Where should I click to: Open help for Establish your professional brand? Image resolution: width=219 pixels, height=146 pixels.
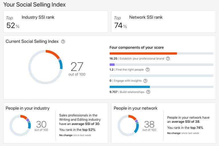[x=168, y=59]
